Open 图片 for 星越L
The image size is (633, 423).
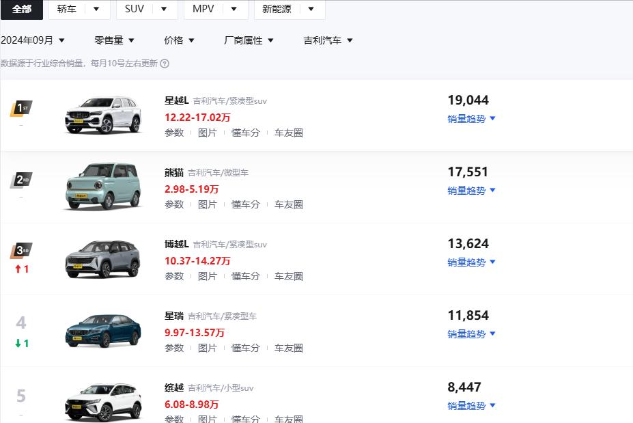tap(208, 133)
